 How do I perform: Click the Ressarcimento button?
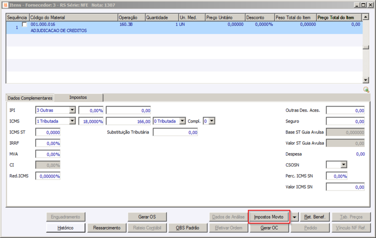point(107,228)
